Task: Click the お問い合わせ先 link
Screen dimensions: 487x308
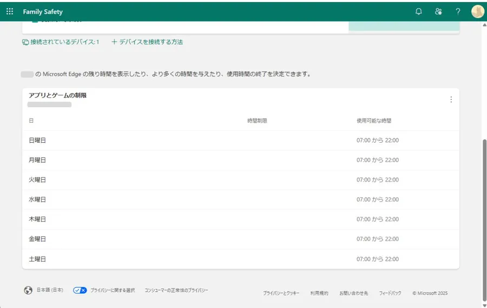Action: [x=353, y=293]
